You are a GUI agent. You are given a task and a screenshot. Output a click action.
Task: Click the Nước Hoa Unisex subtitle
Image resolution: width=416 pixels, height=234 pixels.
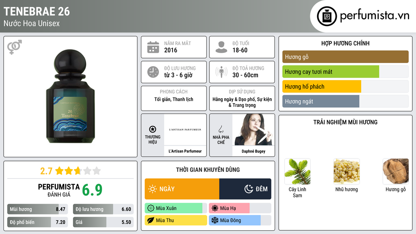32,23
